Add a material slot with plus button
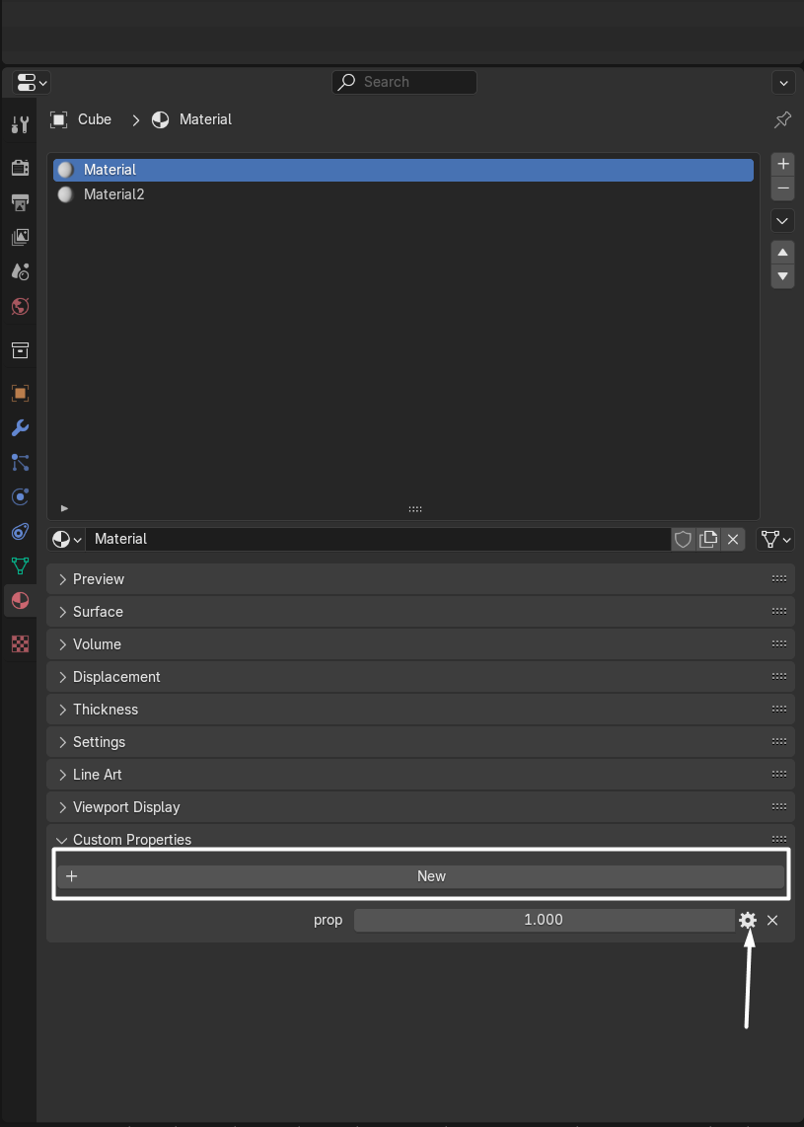This screenshot has height=1127, width=804. point(783,164)
